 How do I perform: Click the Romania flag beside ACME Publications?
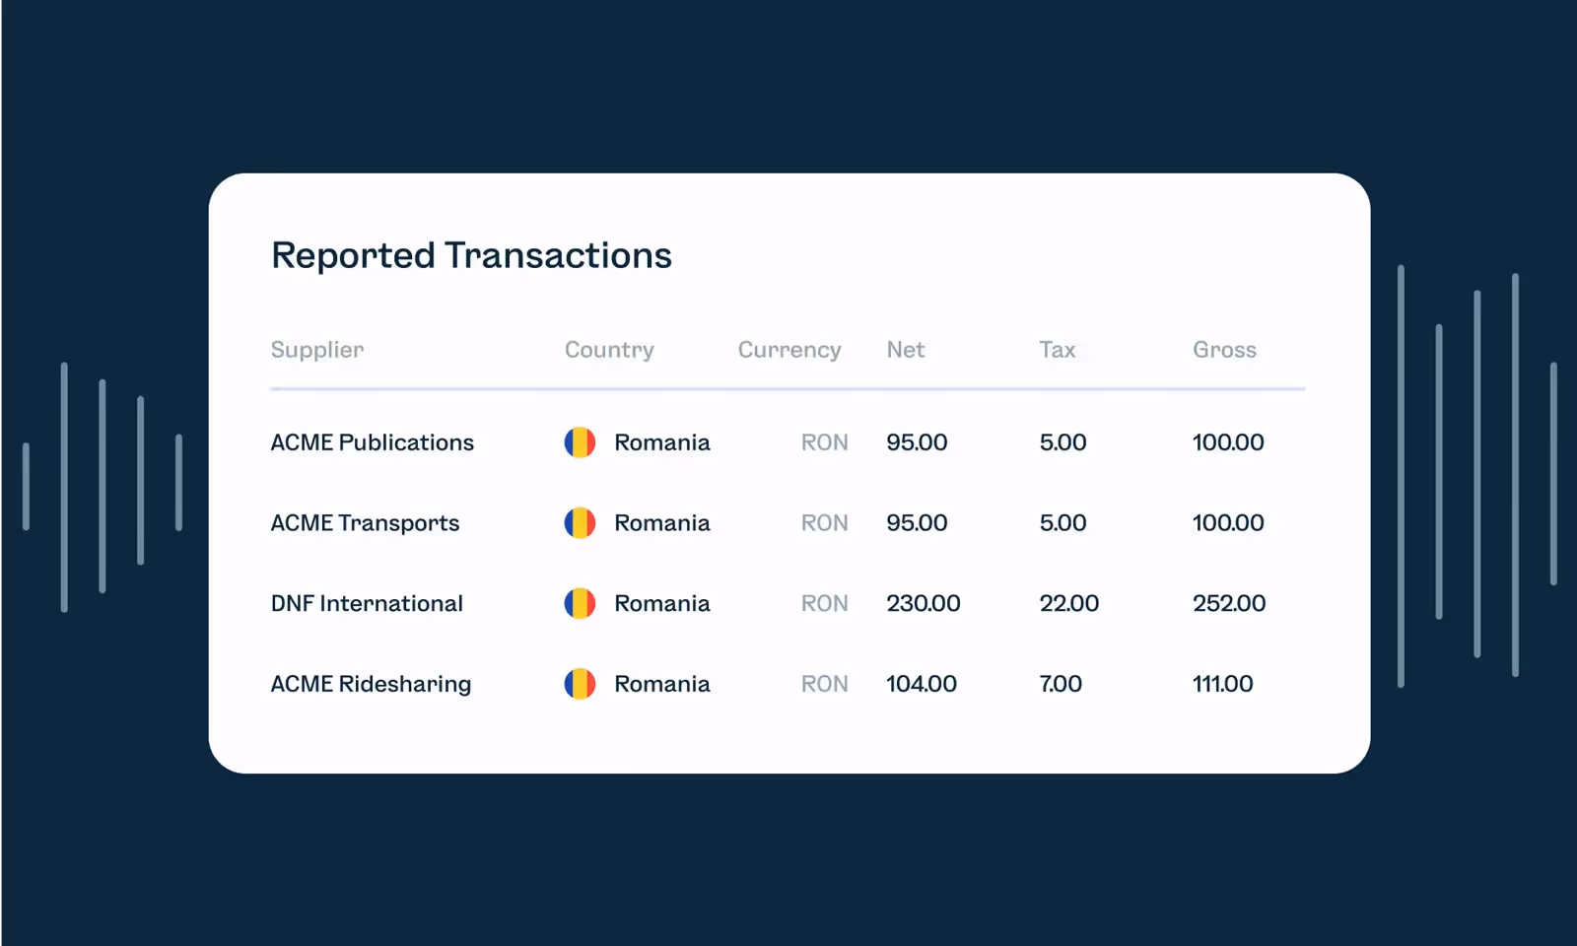click(x=580, y=442)
